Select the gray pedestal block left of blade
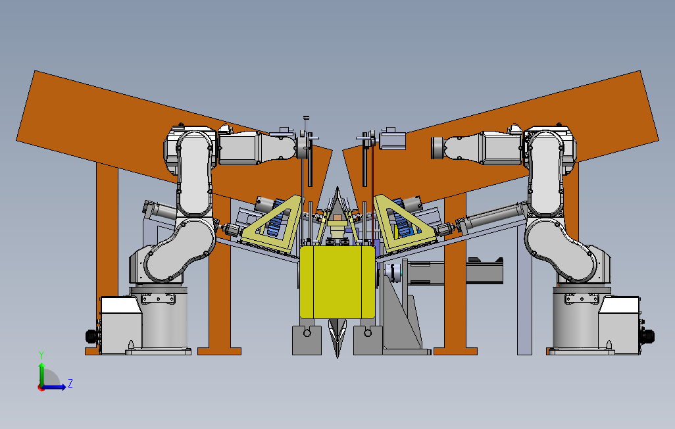675x429 pixels. click(307, 340)
